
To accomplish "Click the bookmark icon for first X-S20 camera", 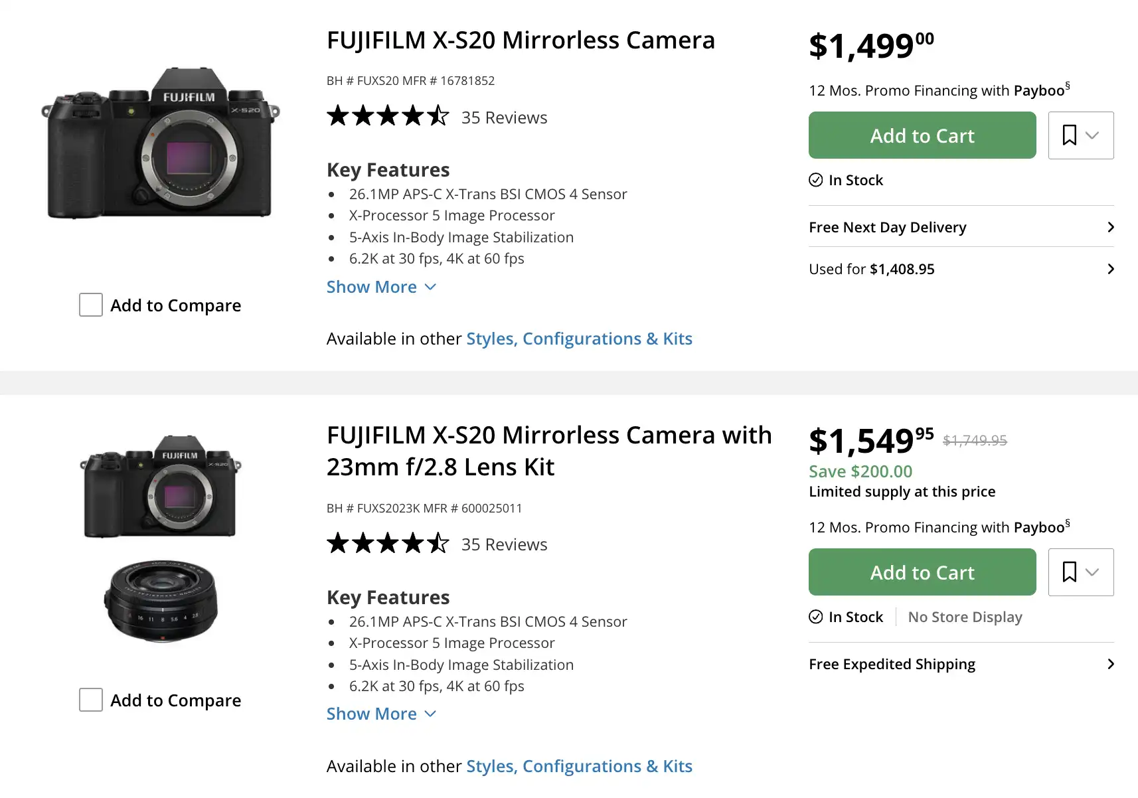I will point(1069,135).
